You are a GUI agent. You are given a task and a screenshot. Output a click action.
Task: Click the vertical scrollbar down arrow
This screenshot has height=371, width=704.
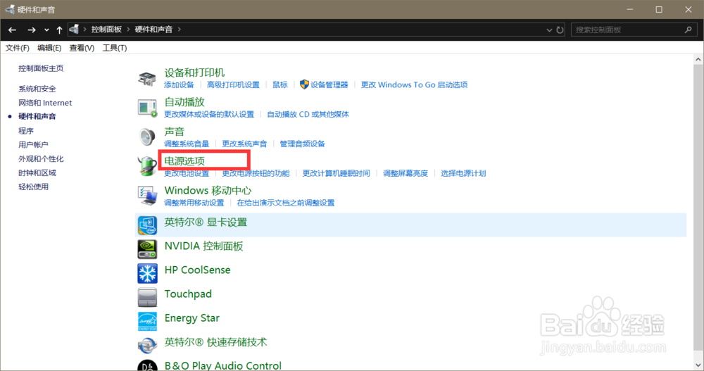pos(698,365)
